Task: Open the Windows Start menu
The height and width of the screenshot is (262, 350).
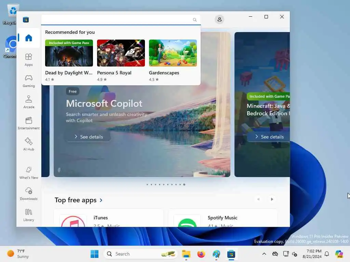Action: click(94, 254)
